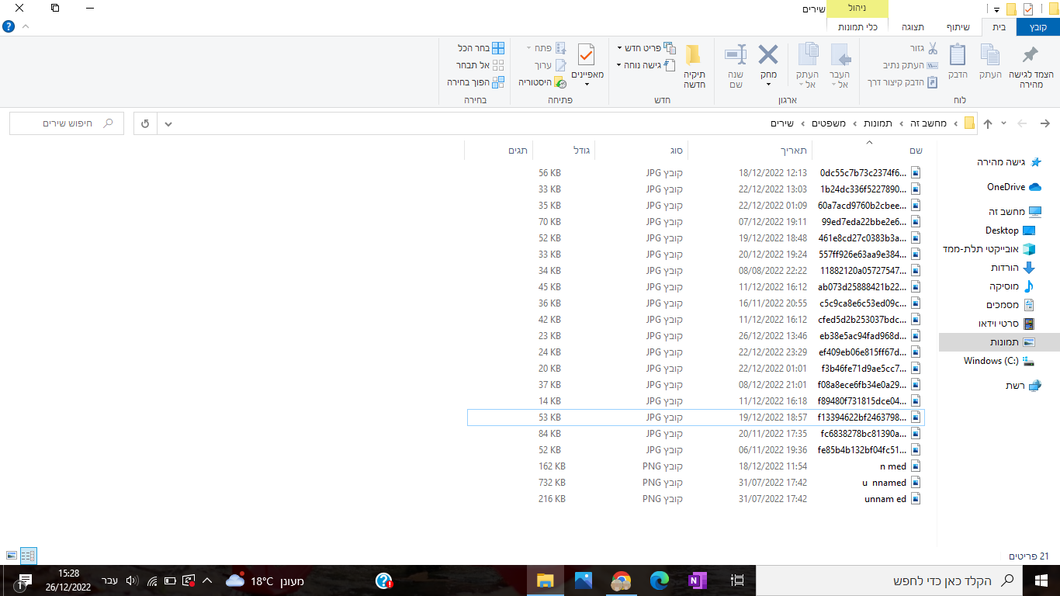Switch to the View (תצוגה) tab
1060x596 pixels.
[913, 27]
